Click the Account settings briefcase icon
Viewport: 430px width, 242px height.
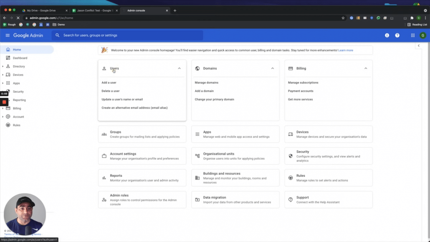104,156
